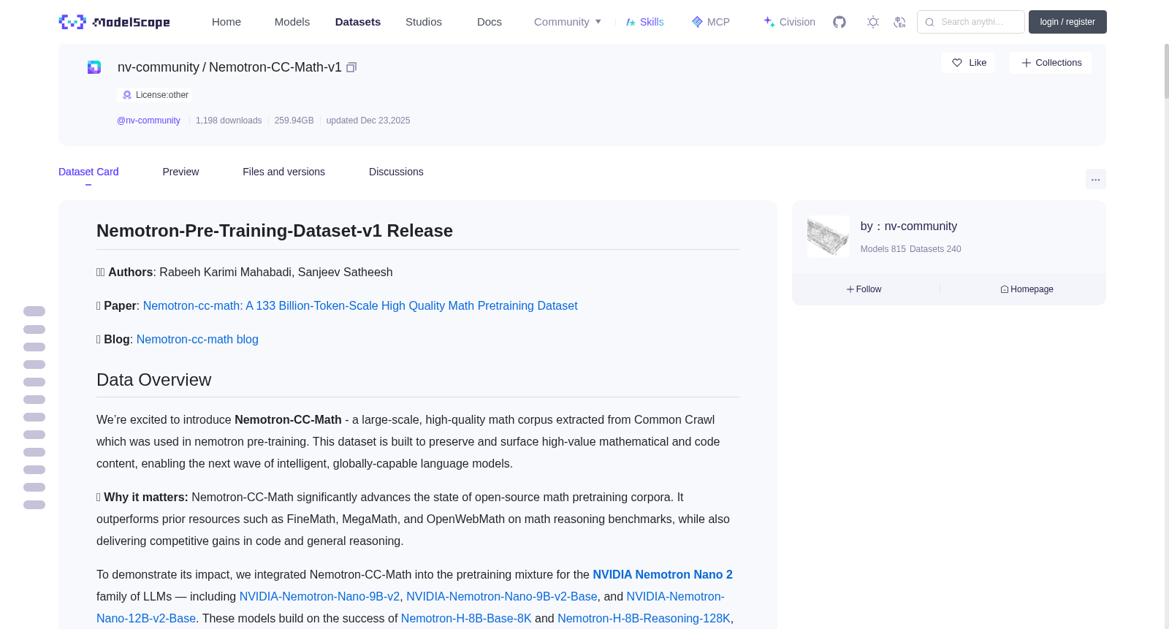Click the page vertical scrollbar
This screenshot has height=629, width=1169.
(1166, 71)
